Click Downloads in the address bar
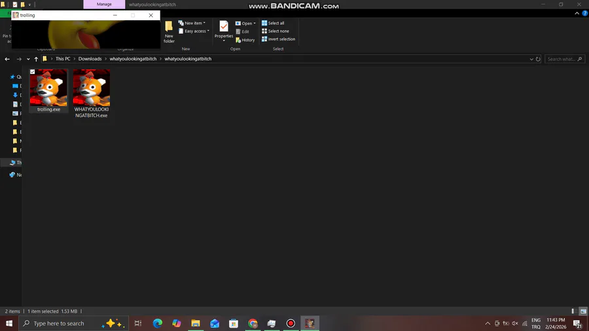Viewport: 589px width, 331px height. (90, 59)
